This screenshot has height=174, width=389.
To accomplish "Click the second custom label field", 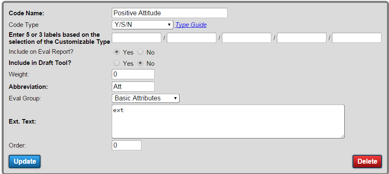I will [x=192, y=38].
